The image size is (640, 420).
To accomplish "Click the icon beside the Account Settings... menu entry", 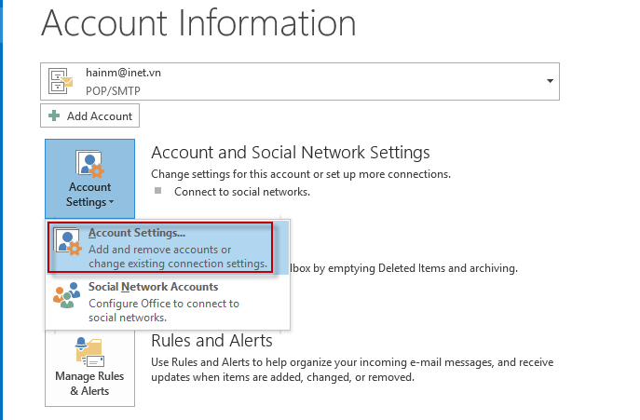I will click(68, 242).
